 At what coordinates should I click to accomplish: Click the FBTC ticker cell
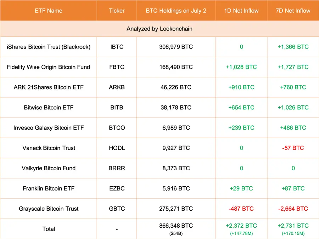pyautogui.click(x=117, y=67)
